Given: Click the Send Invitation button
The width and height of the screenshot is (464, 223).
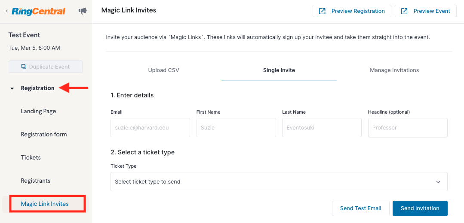Looking at the screenshot, I should [420, 208].
